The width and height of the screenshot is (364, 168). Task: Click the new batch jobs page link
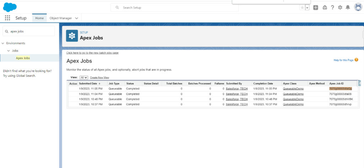pos(92,53)
